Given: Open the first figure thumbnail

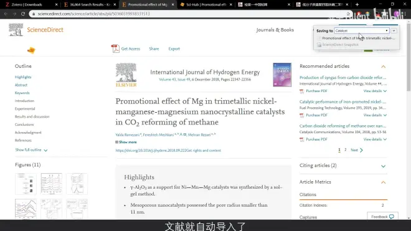Looking at the screenshot, I should (x=26, y=184).
